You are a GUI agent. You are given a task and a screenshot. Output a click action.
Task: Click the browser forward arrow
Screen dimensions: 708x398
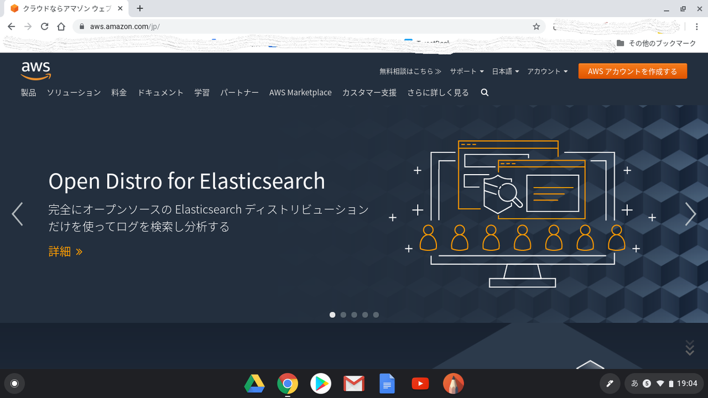click(x=28, y=27)
